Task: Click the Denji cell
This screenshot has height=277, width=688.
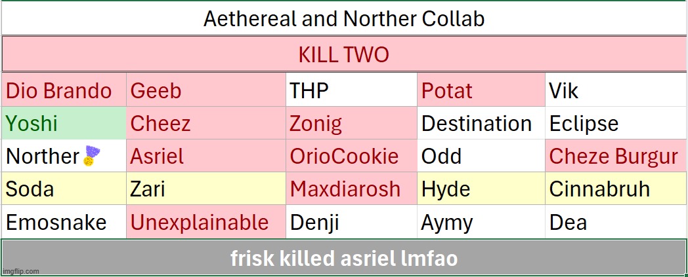Action: 351,223
